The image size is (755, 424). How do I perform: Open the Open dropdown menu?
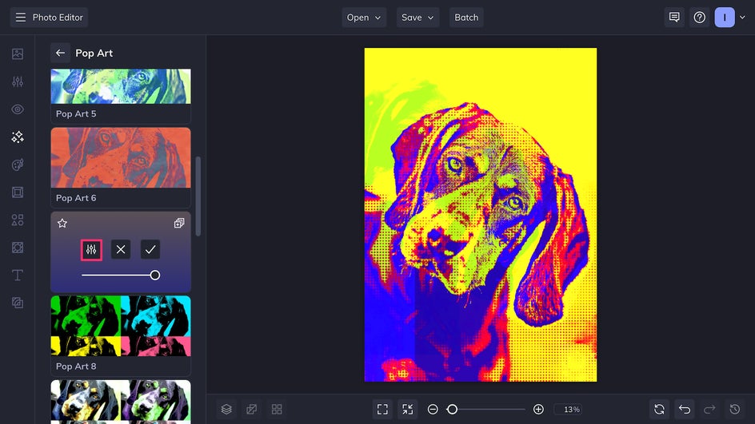point(364,18)
